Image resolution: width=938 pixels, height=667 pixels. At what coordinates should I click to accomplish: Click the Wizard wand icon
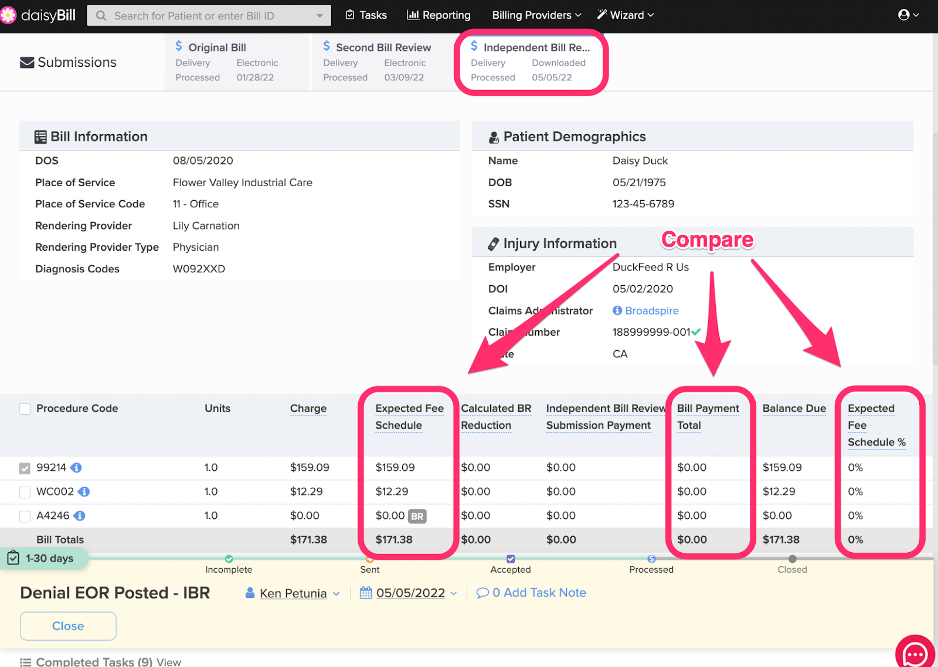[x=602, y=15]
